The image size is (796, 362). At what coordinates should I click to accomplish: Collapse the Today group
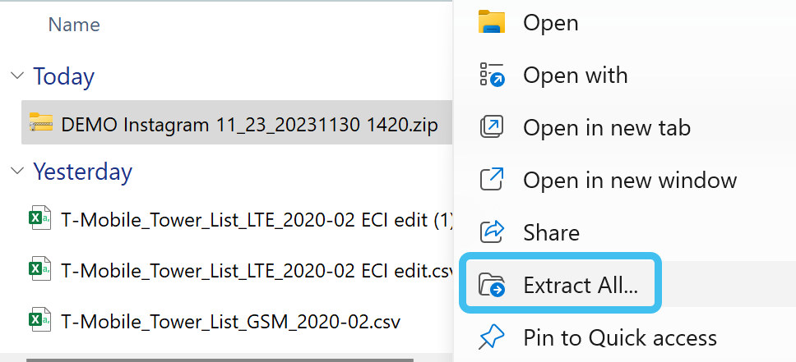coord(16,76)
